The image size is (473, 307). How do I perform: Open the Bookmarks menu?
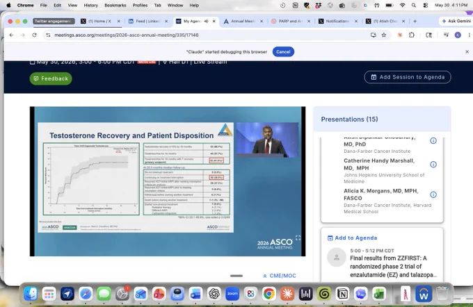coord(115,5)
